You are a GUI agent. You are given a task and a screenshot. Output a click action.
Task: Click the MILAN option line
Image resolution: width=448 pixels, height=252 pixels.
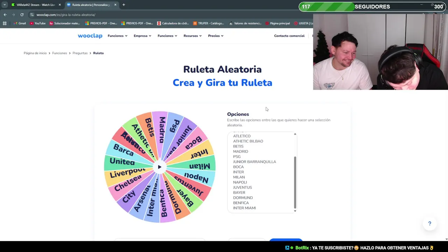point(239,177)
